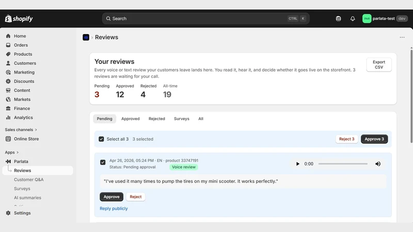
Task: Switch to the Pending tab
Action: coord(104,119)
